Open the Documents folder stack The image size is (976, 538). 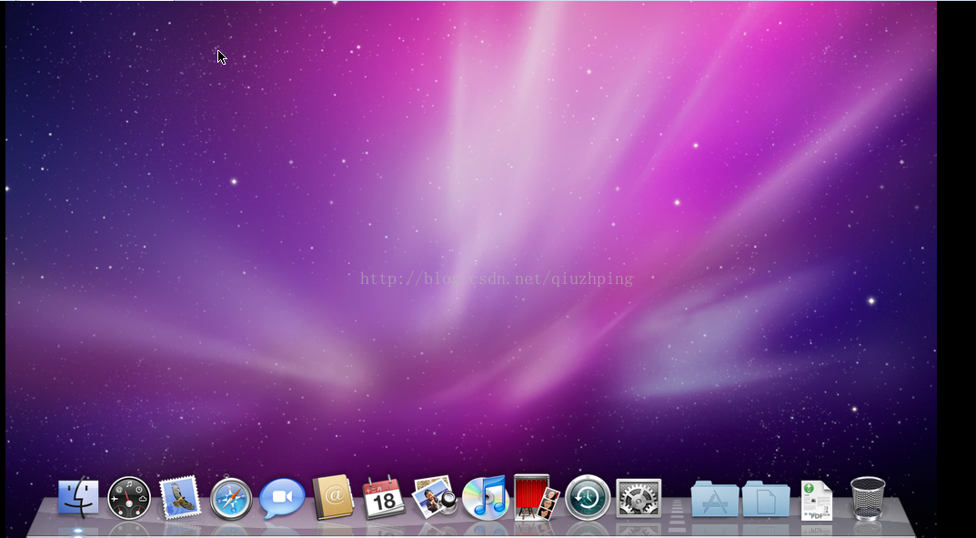click(x=766, y=498)
